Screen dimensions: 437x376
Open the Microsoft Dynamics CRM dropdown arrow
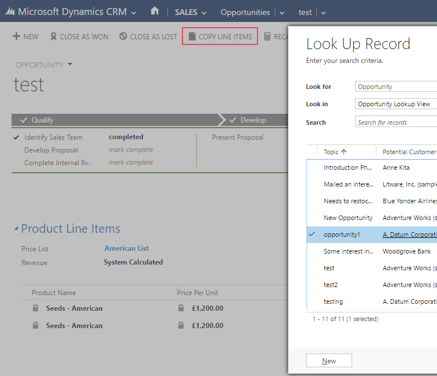point(134,12)
